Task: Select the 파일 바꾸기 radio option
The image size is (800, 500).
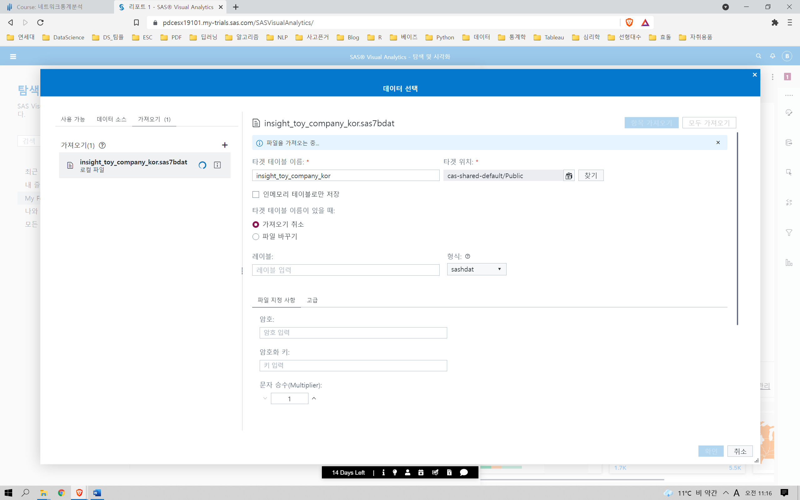Action: pyautogui.click(x=256, y=237)
